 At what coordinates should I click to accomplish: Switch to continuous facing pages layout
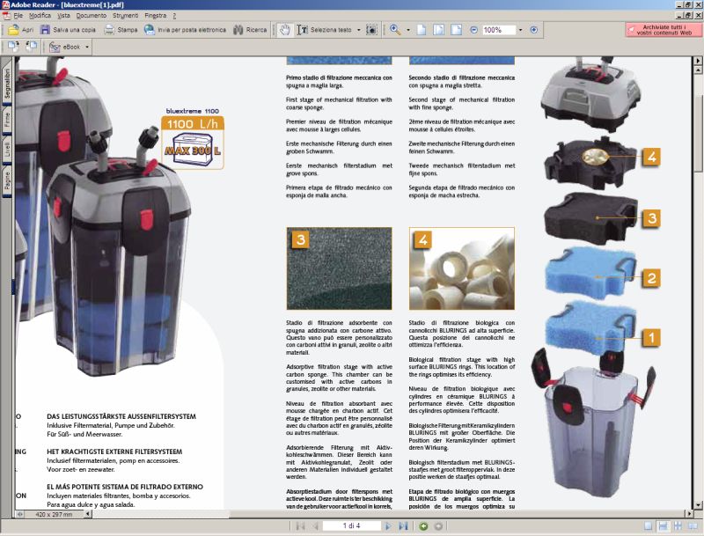pyautogui.click(x=678, y=525)
